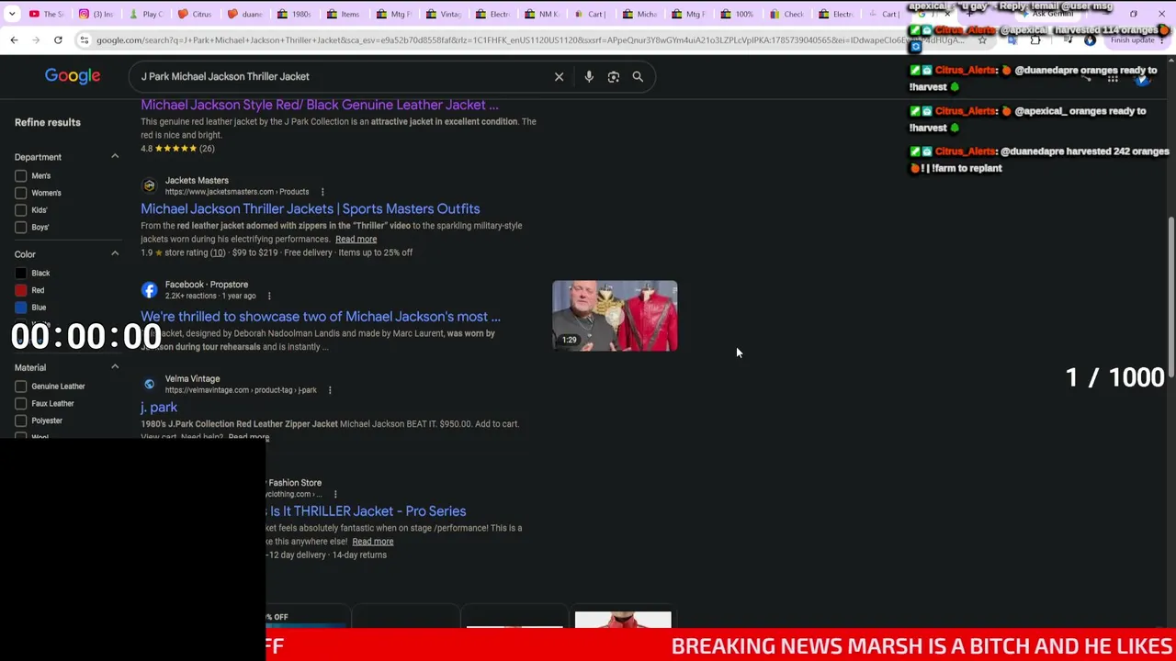The width and height of the screenshot is (1176, 661).
Task: Filter by the Blue color swatch
Action: pos(21,308)
